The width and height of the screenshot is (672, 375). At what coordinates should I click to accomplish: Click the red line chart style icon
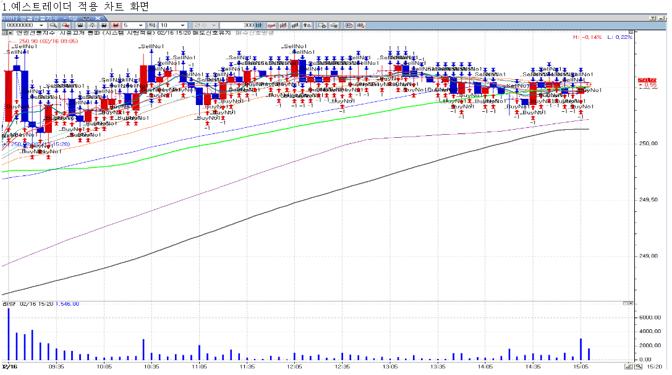(271, 25)
